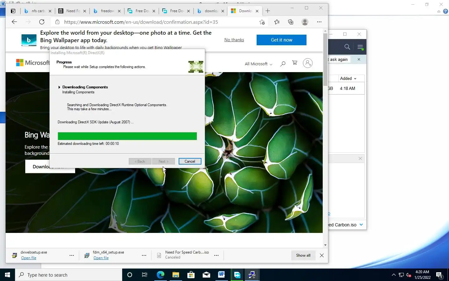Open the Microsoft site search magnifier
Screen dimensions: 449x281
pos(283,64)
